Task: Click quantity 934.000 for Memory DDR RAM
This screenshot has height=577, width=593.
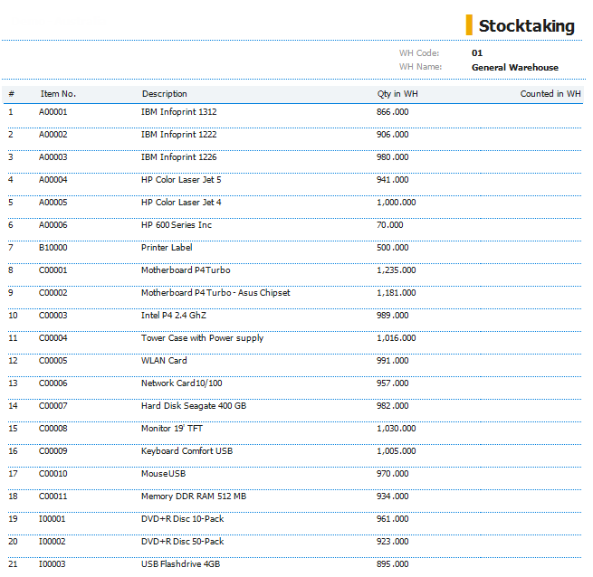Action: [x=392, y=497]
